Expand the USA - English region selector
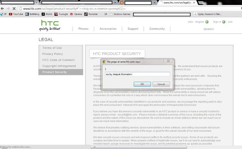 click(x=207, y=22)
